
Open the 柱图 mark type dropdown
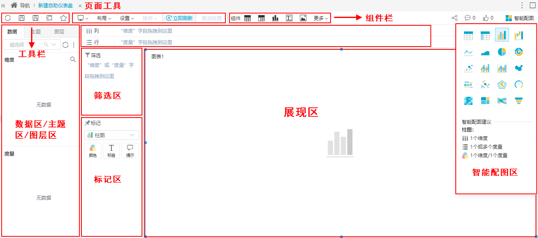[112, 135]
